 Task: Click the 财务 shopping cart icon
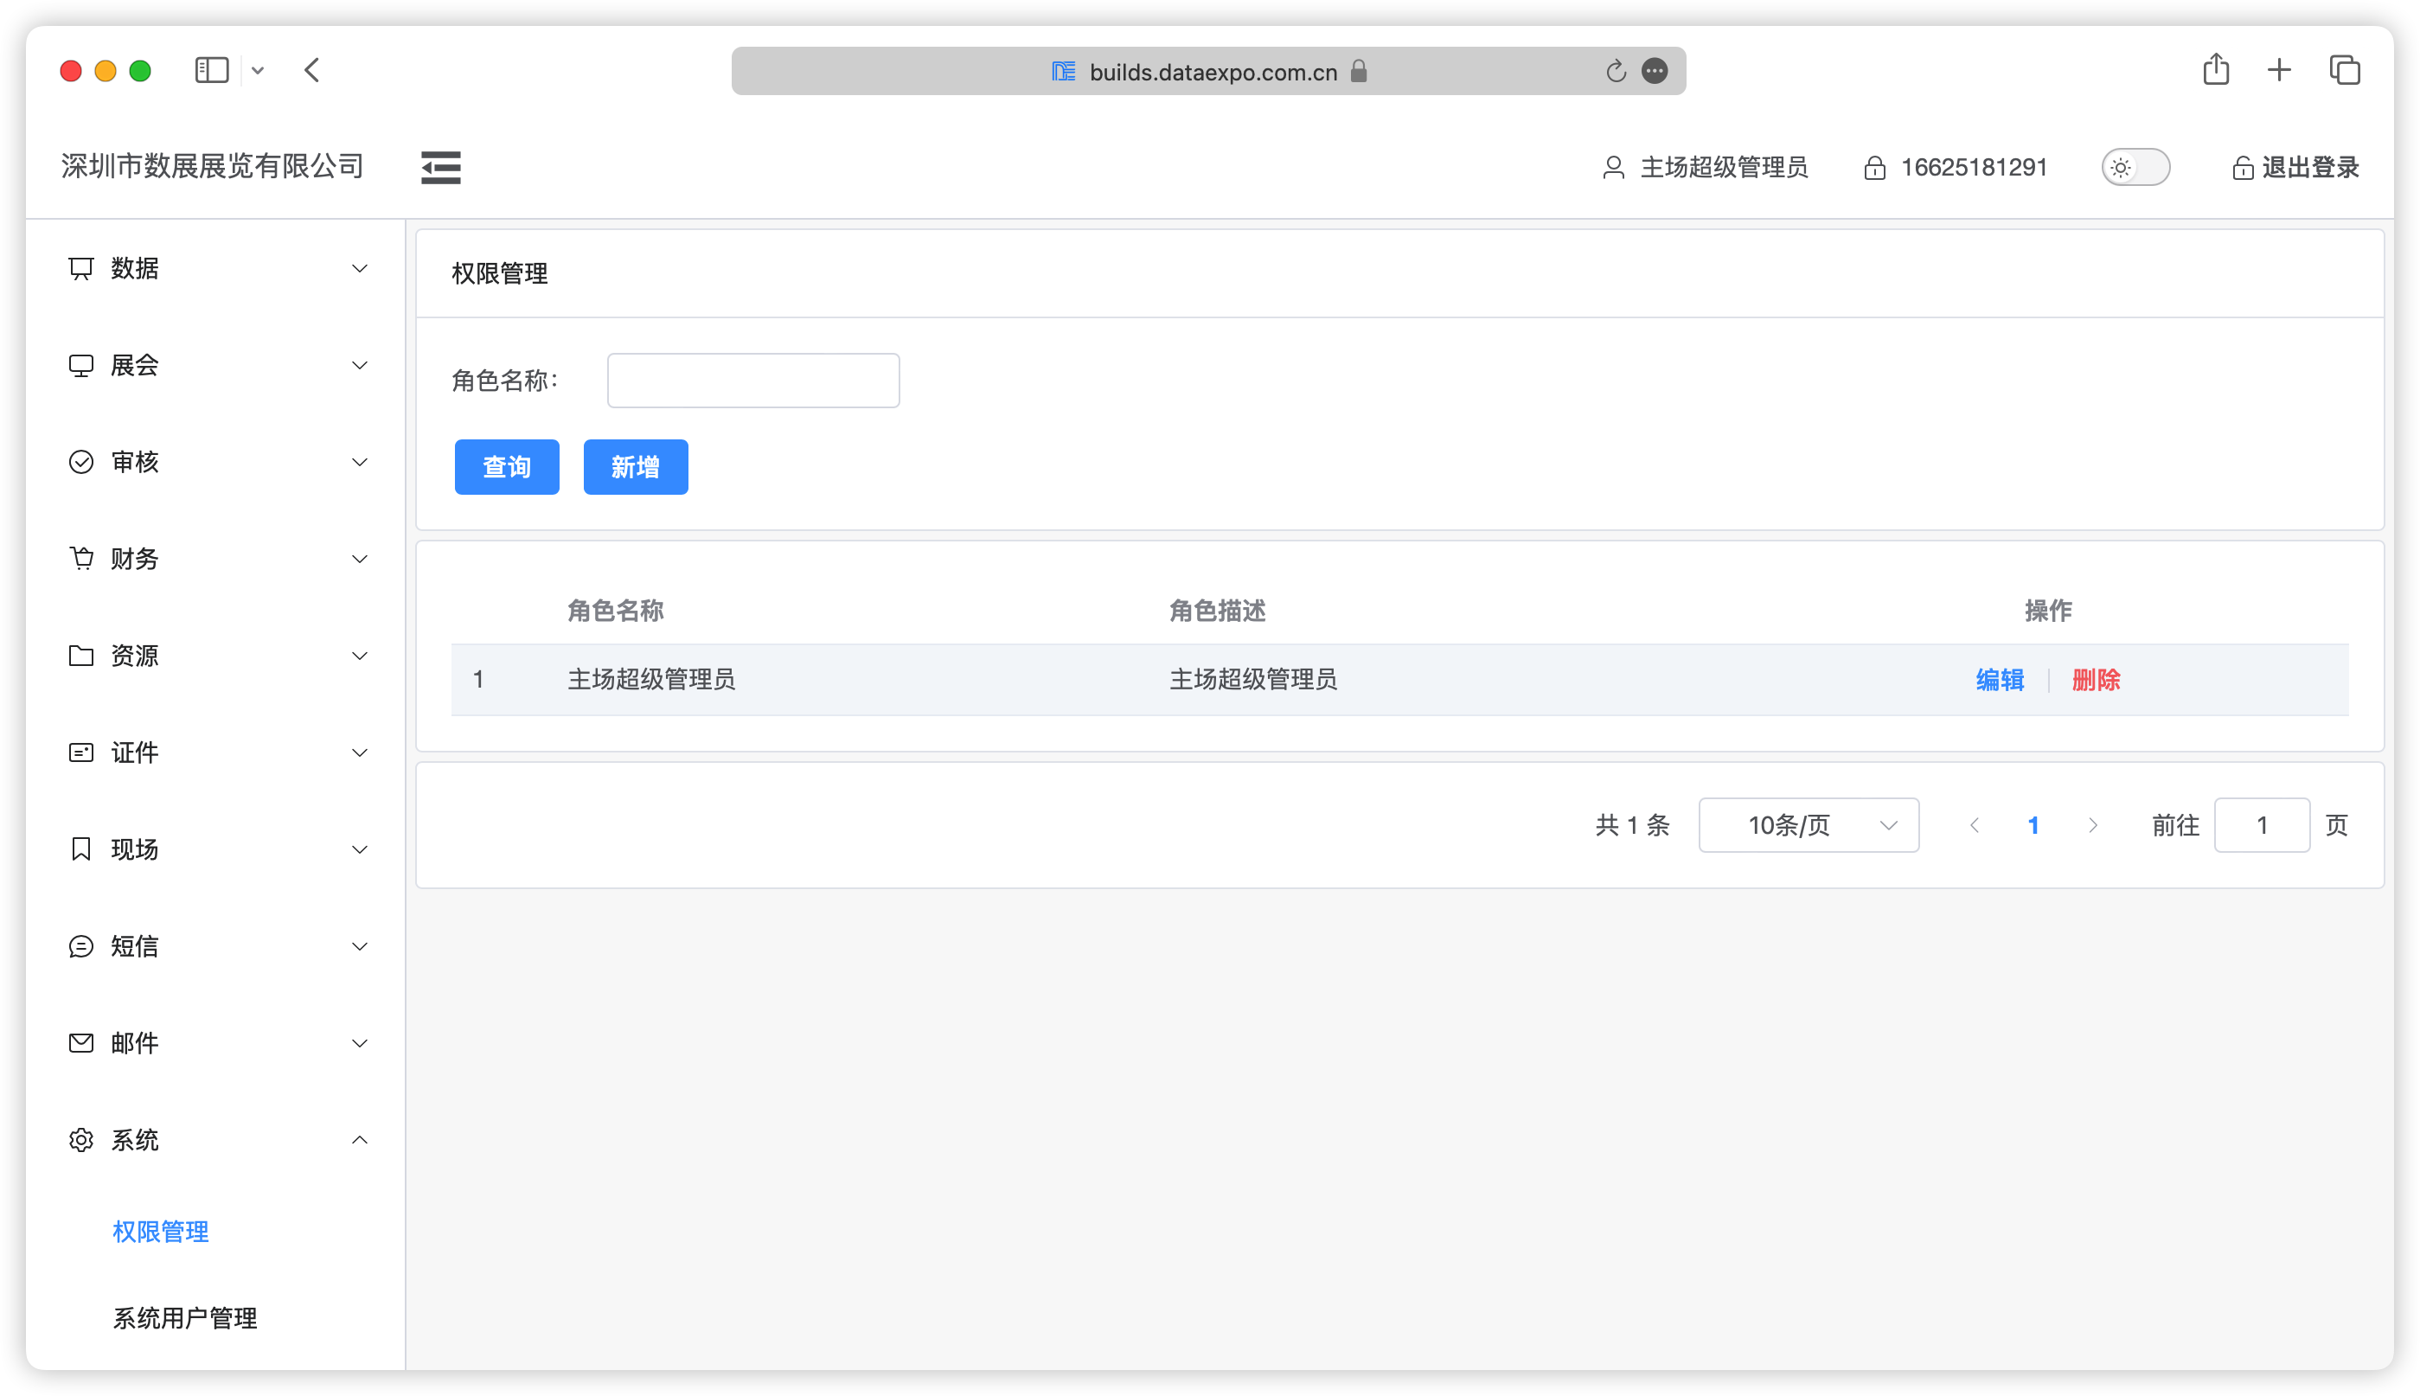point(81,559)
